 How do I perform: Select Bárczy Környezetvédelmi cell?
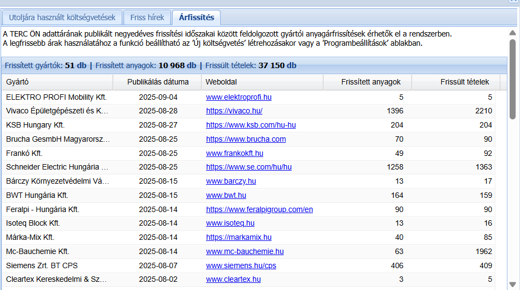[x=57, y=182]
